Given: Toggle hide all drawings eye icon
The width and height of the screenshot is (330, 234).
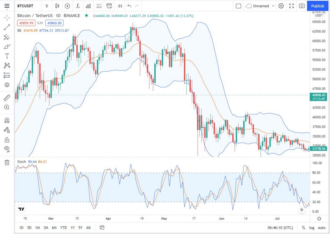Looking at the screenshot, I should 7,149.
